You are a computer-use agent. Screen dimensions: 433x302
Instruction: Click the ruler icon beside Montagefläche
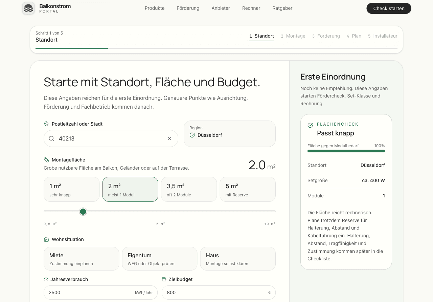[46, 160]
